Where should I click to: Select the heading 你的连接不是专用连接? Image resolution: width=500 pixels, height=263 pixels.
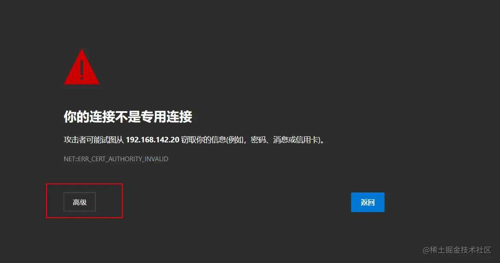(x=128, y=117)
